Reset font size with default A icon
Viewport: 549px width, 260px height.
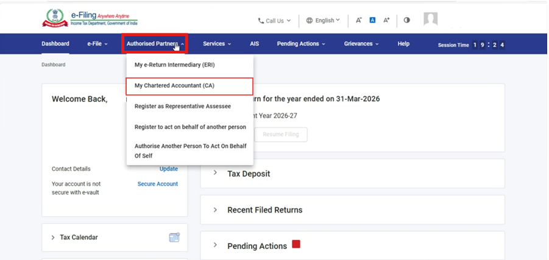(x=372, y=20)
